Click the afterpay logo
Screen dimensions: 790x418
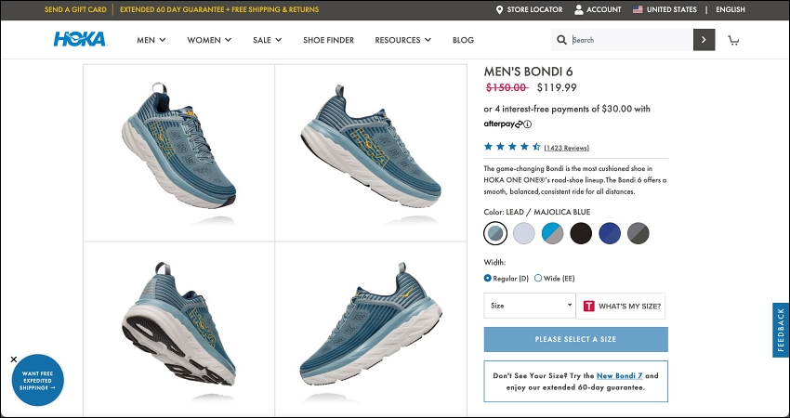point(503,124)
